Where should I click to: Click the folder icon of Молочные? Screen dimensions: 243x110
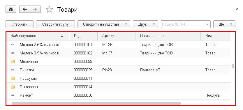pyautogui.click(x=13, y=62)
